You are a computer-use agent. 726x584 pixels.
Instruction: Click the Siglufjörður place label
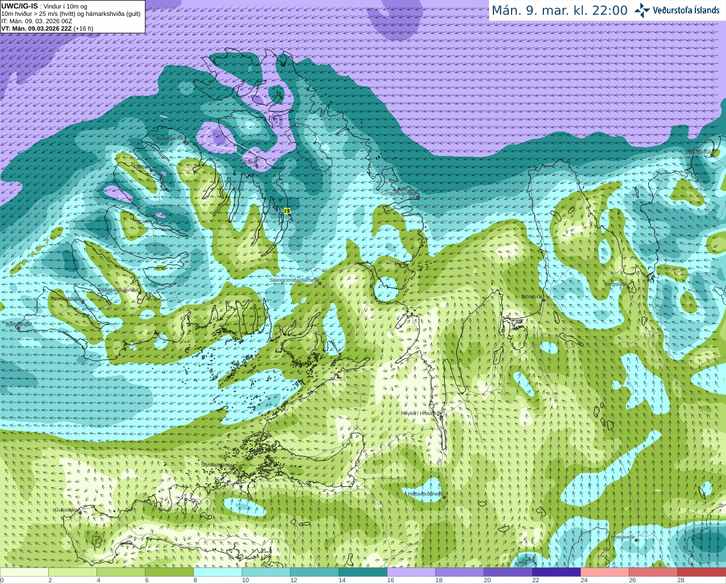(x=698, y=152)
